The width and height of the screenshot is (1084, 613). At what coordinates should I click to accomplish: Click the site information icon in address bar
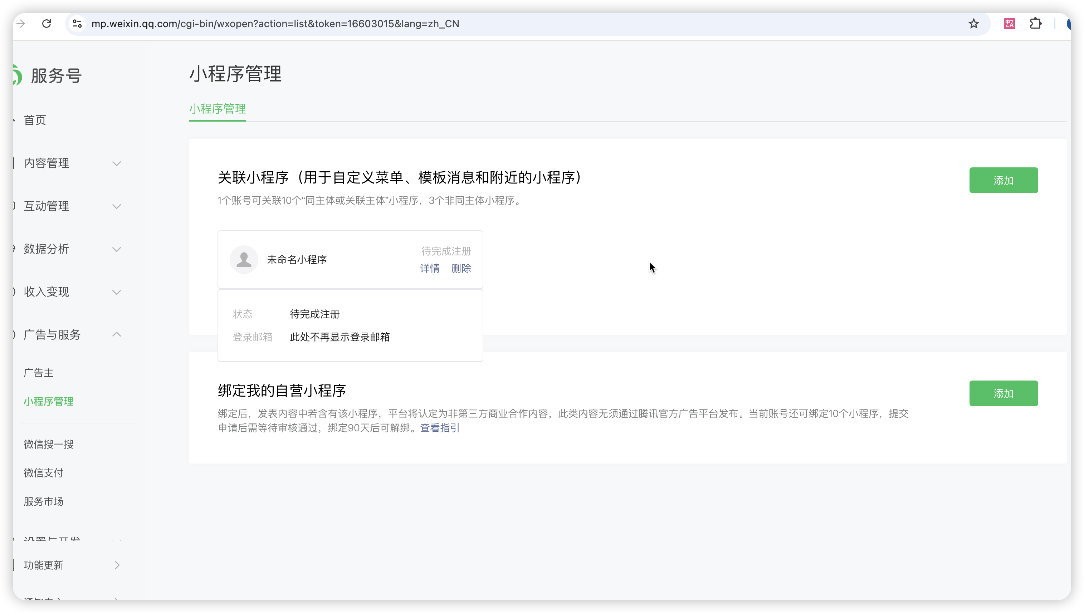(78, 24)
